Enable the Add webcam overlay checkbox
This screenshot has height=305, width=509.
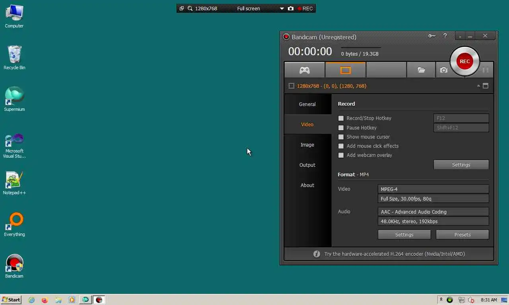click(341, 155)
